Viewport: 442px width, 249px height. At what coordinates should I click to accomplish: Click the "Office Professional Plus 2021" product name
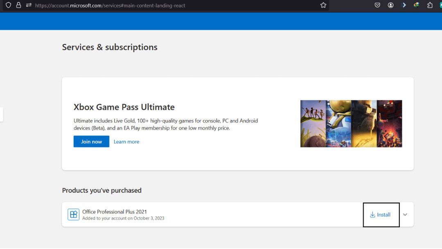[x=115, y=212]
